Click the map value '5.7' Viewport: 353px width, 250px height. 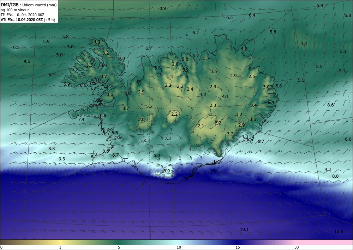pos(196,55)
